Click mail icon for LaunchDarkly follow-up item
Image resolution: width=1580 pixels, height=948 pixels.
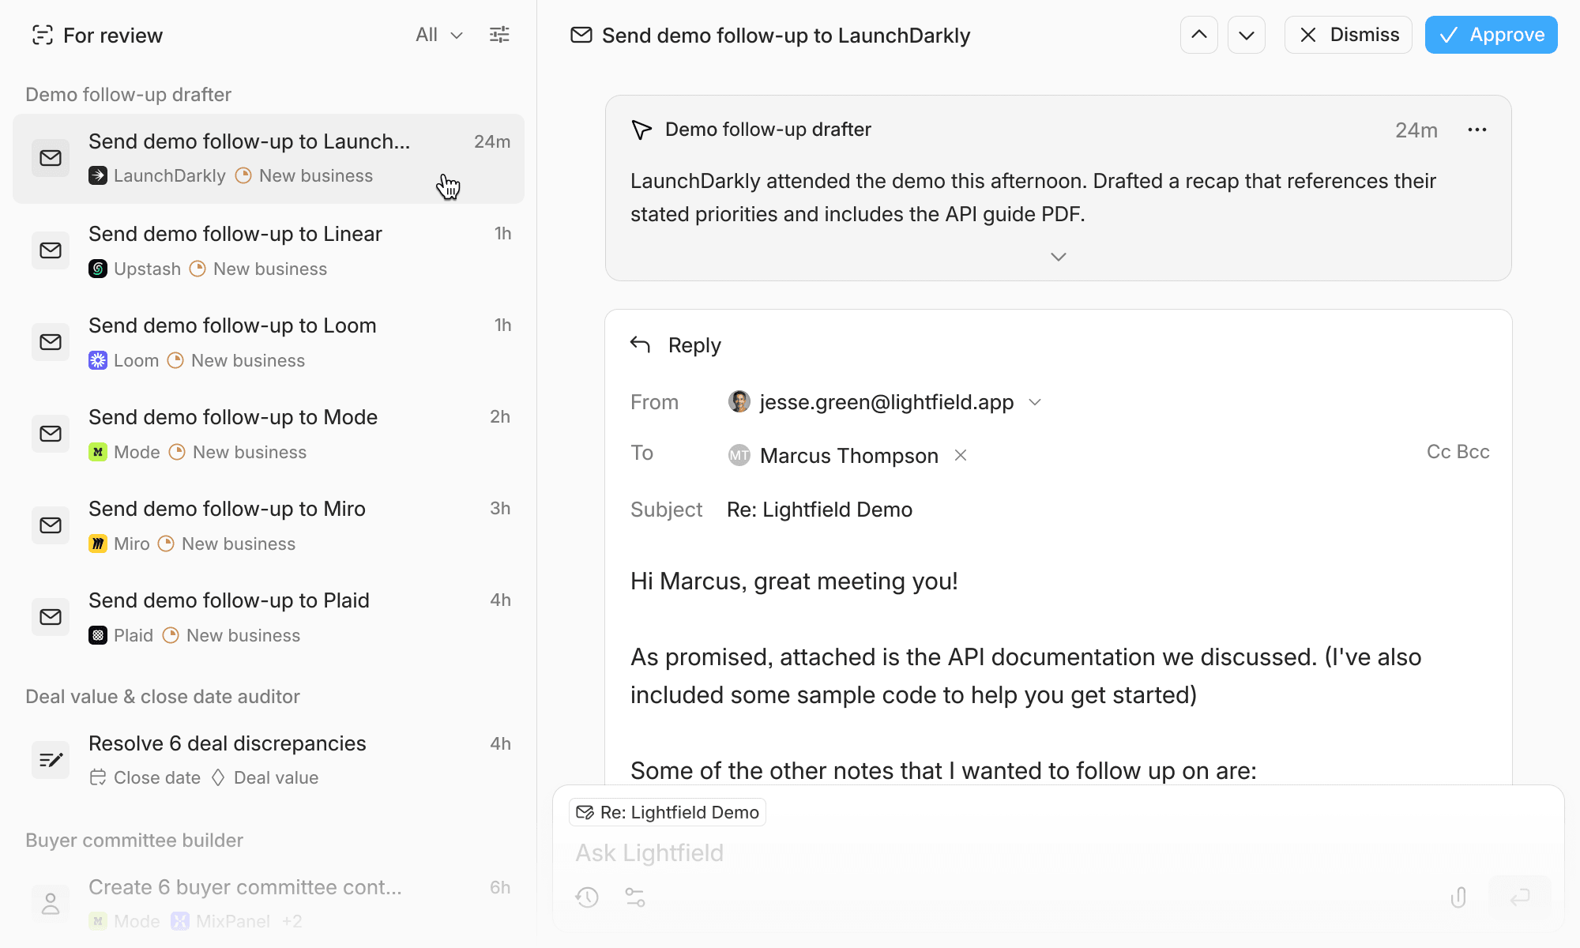click(x=51, y=158)
